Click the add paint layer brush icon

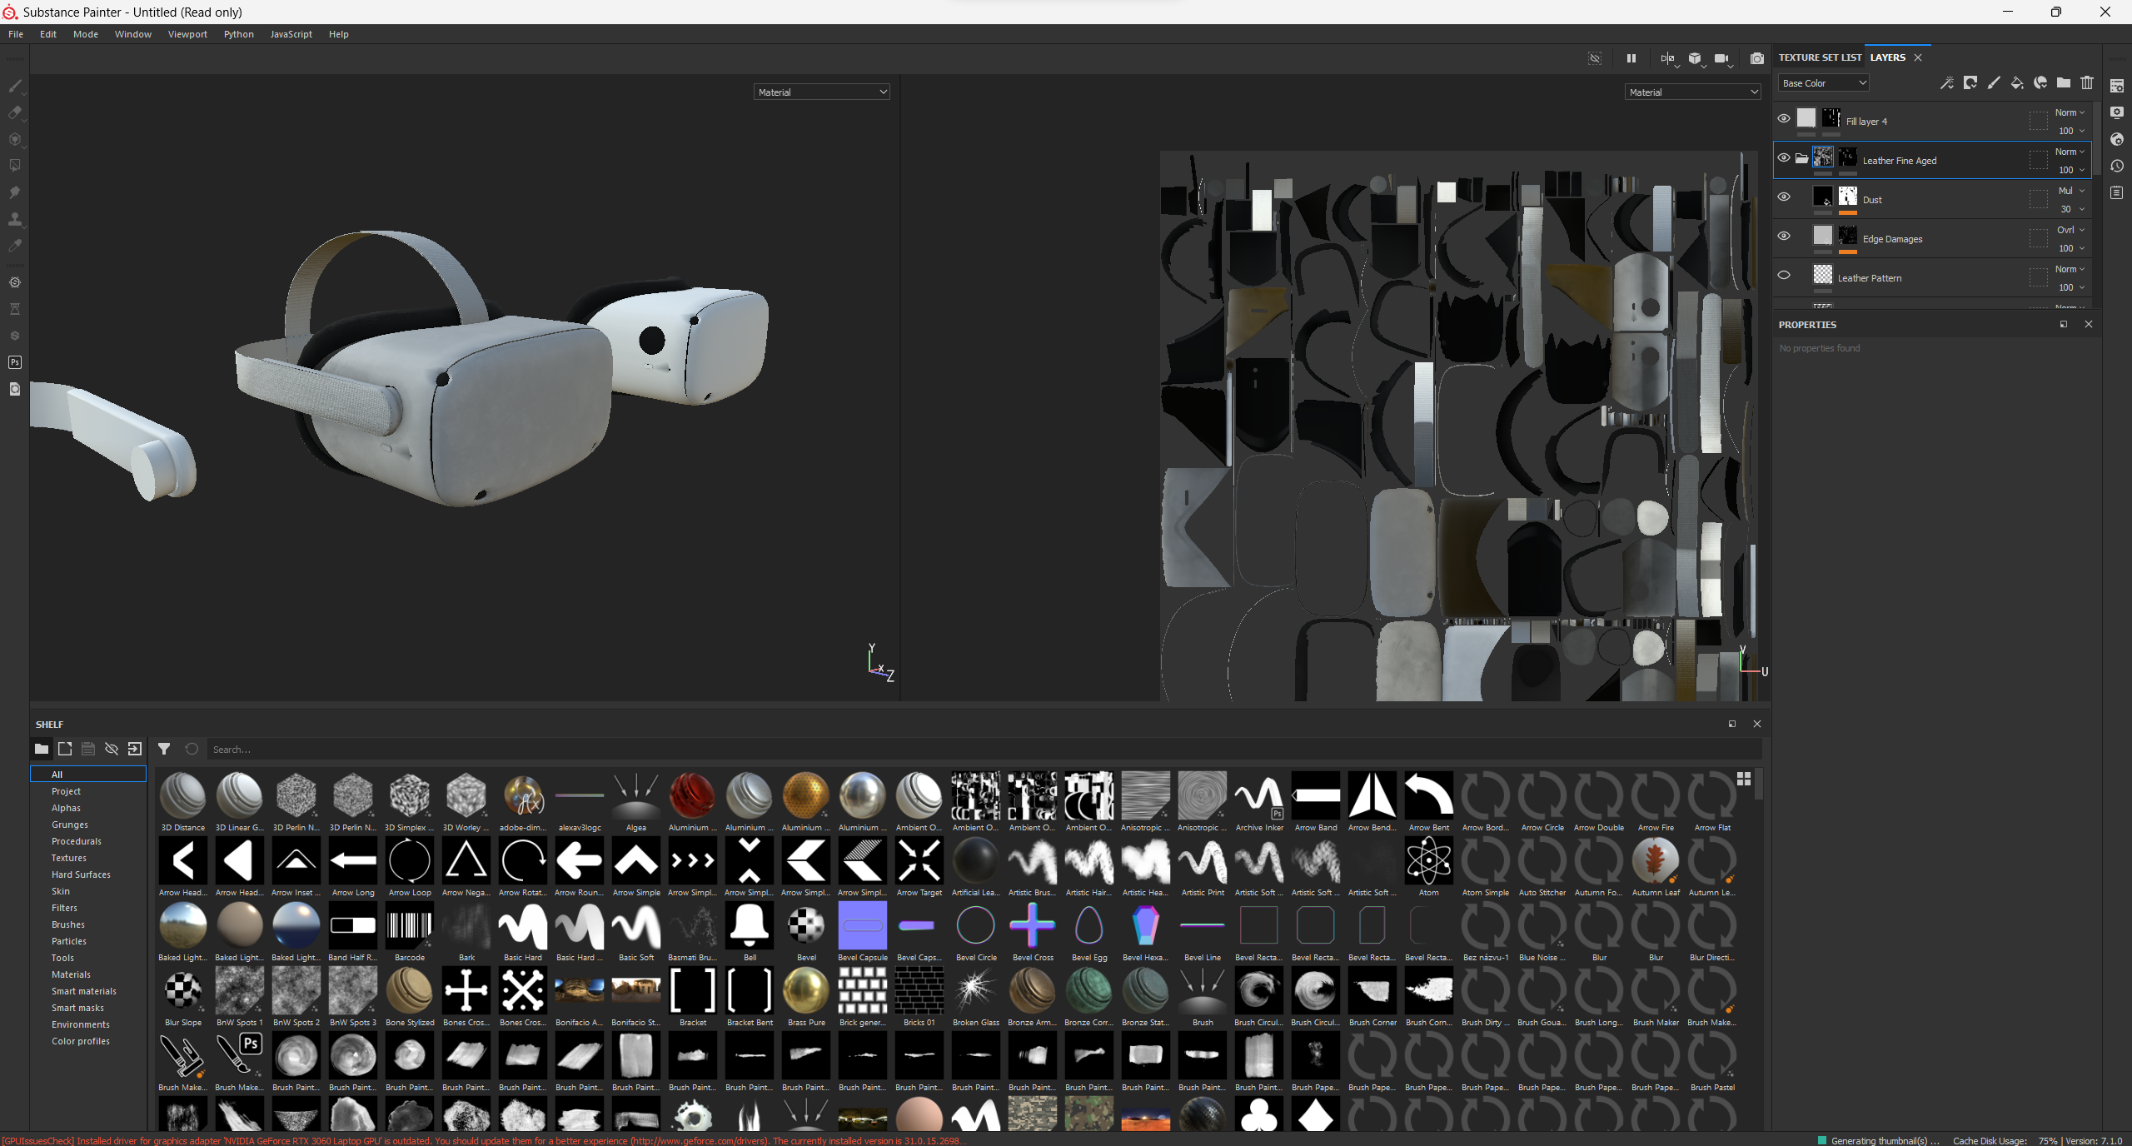point(1993,82)
